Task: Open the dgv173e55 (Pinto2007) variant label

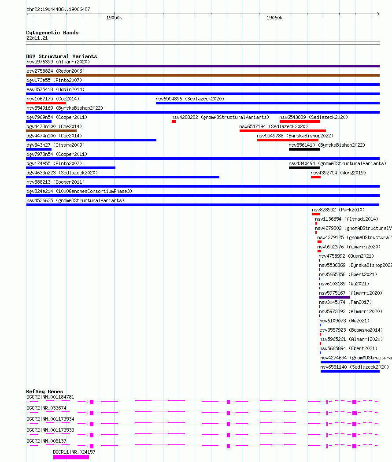Action: pos(54,81)
